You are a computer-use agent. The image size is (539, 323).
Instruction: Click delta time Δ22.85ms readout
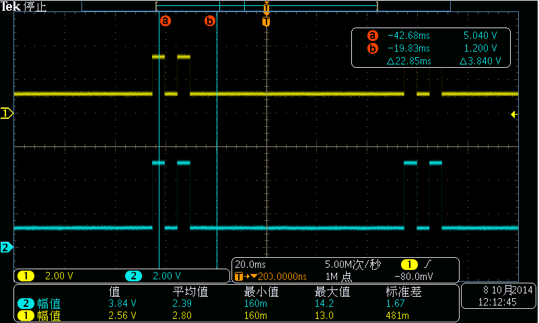point(408,61)
